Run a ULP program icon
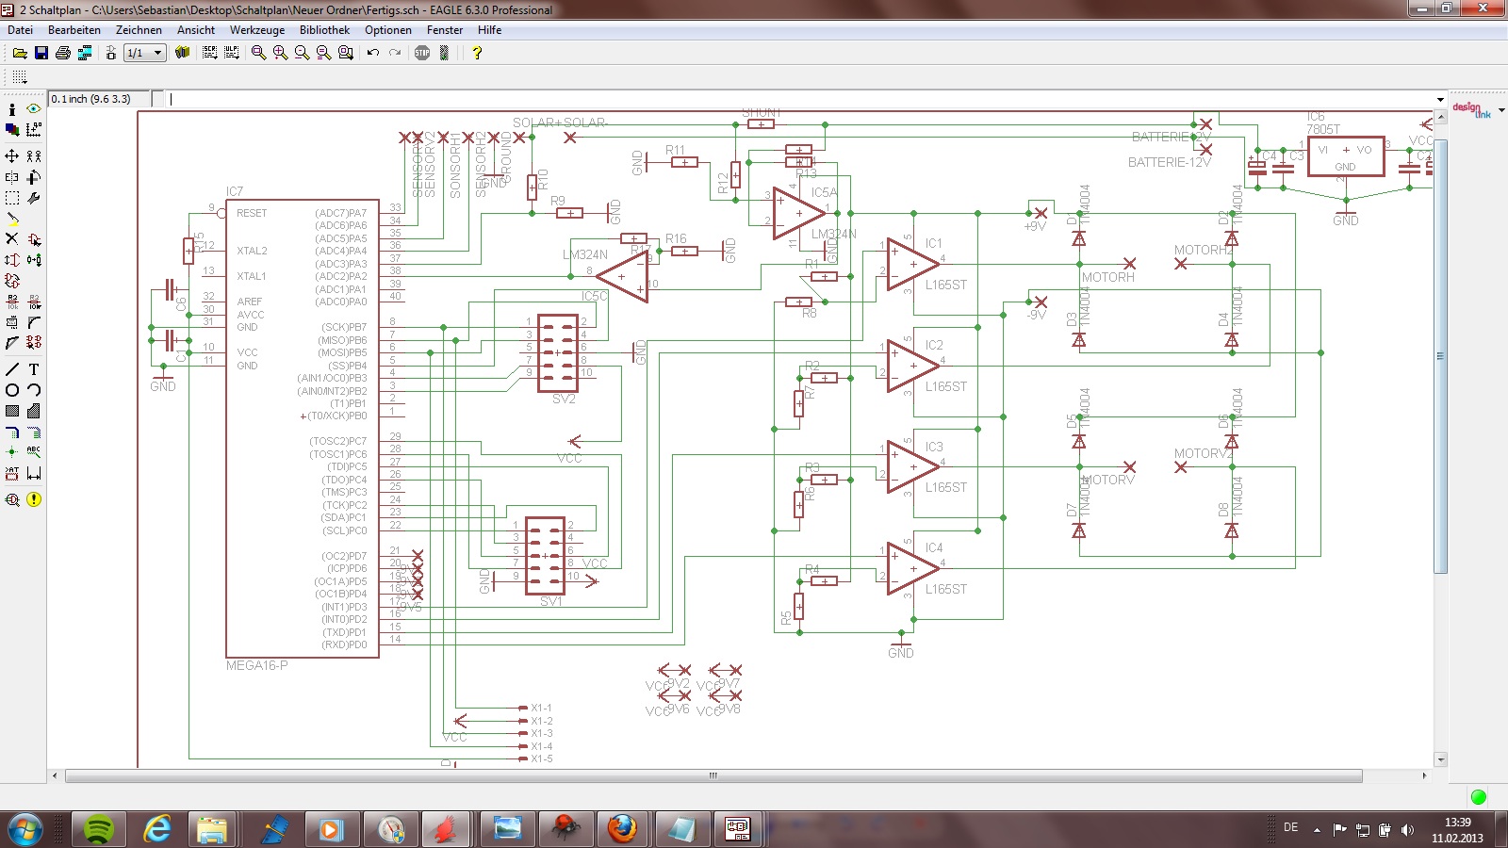1508x848 pixels. 232,53
